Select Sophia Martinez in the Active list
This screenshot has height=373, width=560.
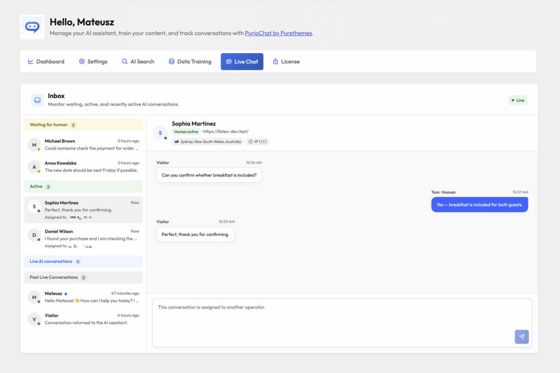click(83, 210)
